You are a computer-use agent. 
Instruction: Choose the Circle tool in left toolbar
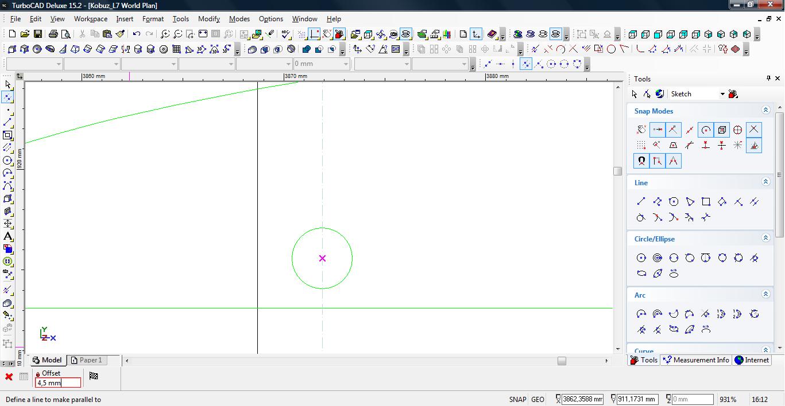click(7, 161)
